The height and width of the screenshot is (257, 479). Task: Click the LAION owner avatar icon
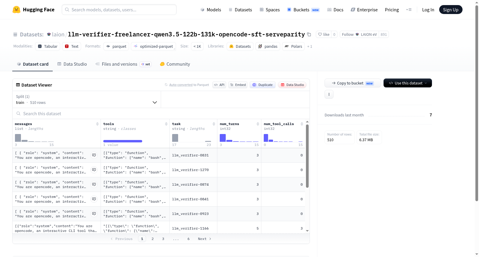pos(49,34)
